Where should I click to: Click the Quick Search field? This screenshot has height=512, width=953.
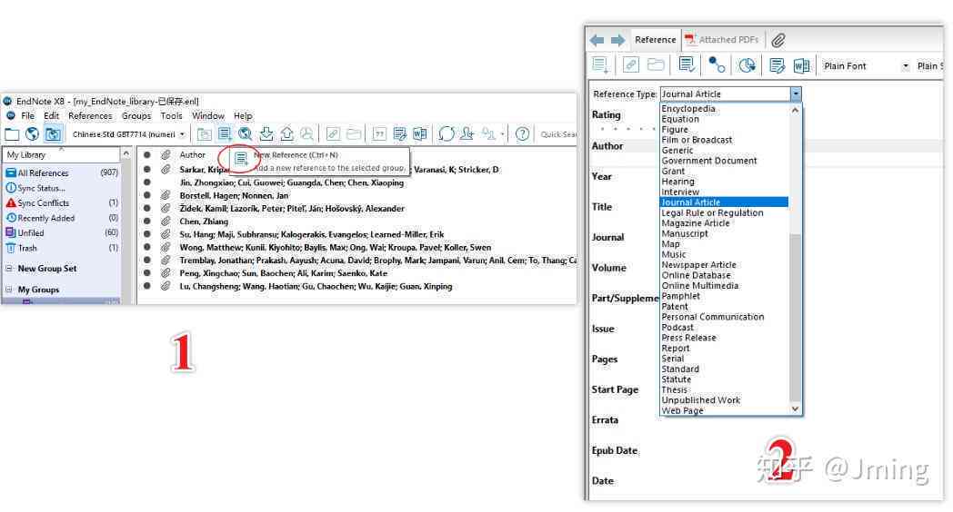point(557,134)
